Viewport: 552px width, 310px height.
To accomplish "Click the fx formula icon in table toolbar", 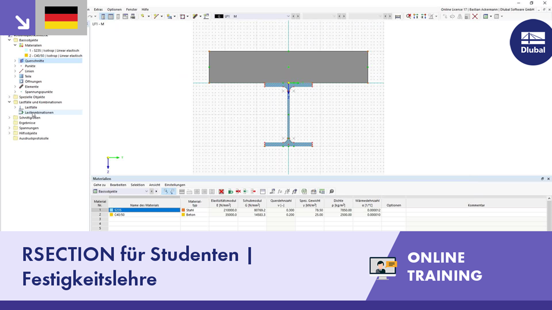I will tap(280, 191).
